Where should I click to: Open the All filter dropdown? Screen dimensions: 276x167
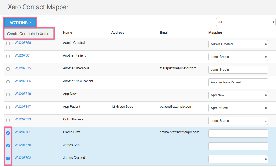pyautogui.click(x=246, y=22)
